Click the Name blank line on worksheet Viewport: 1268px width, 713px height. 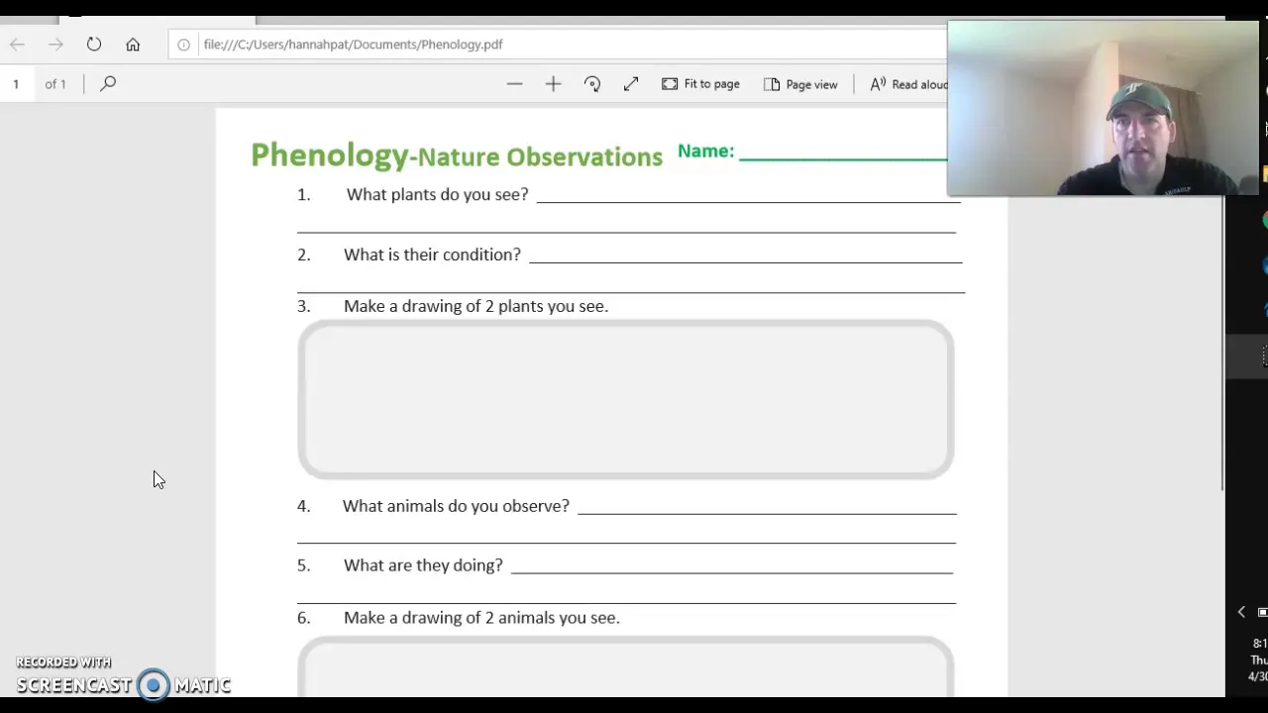(x=843, y=156)
